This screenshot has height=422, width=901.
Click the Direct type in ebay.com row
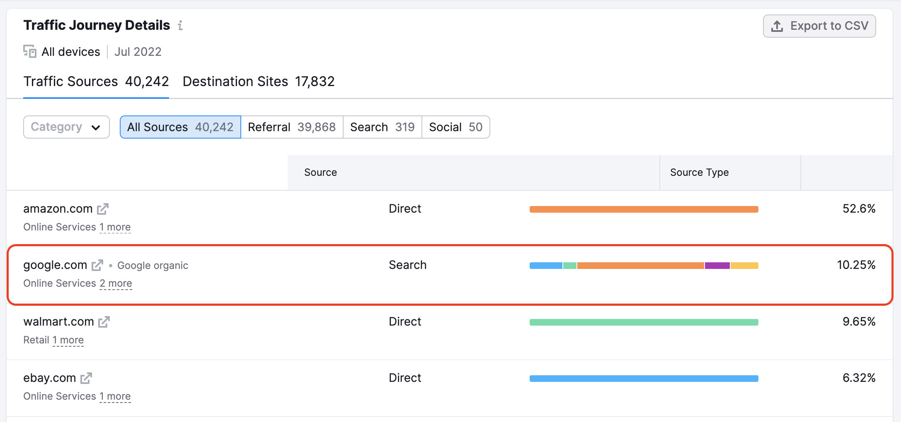(x=405, y=378)
